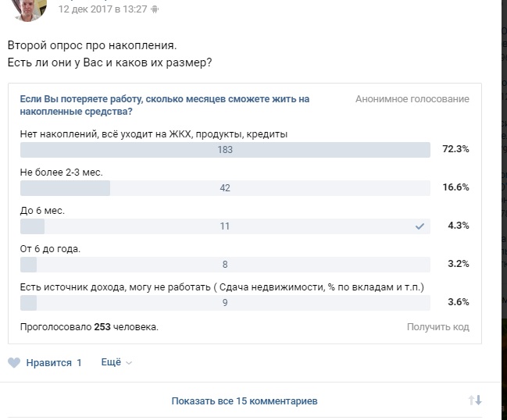The image size is (507, 420).
Task: Open author's profile avatar
Action: [x=29, y=8]
